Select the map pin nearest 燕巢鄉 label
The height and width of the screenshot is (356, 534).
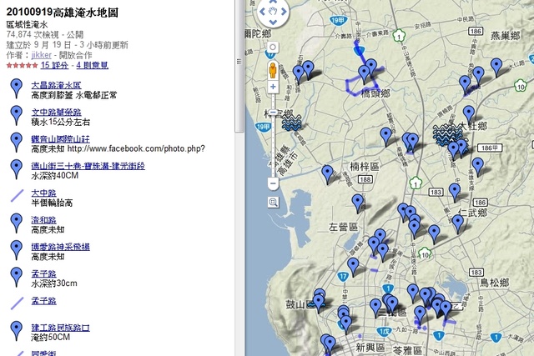point(496,67)
